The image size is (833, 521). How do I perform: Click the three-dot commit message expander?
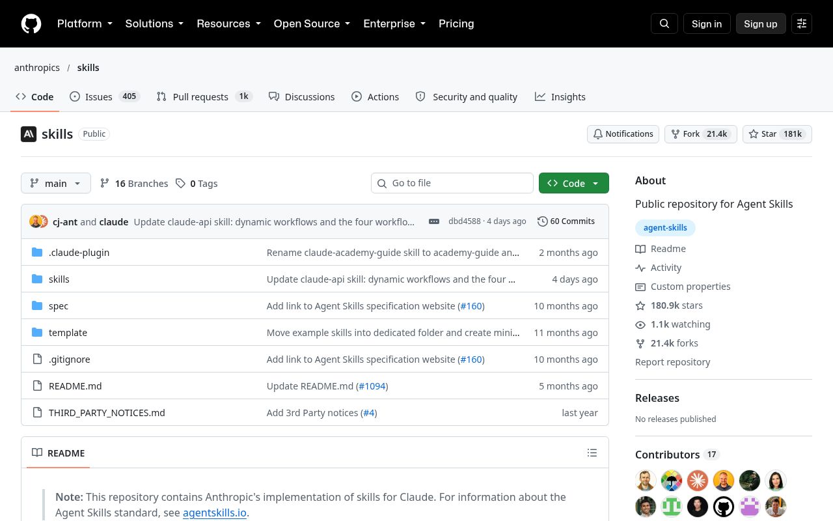(x=434, y=221)
